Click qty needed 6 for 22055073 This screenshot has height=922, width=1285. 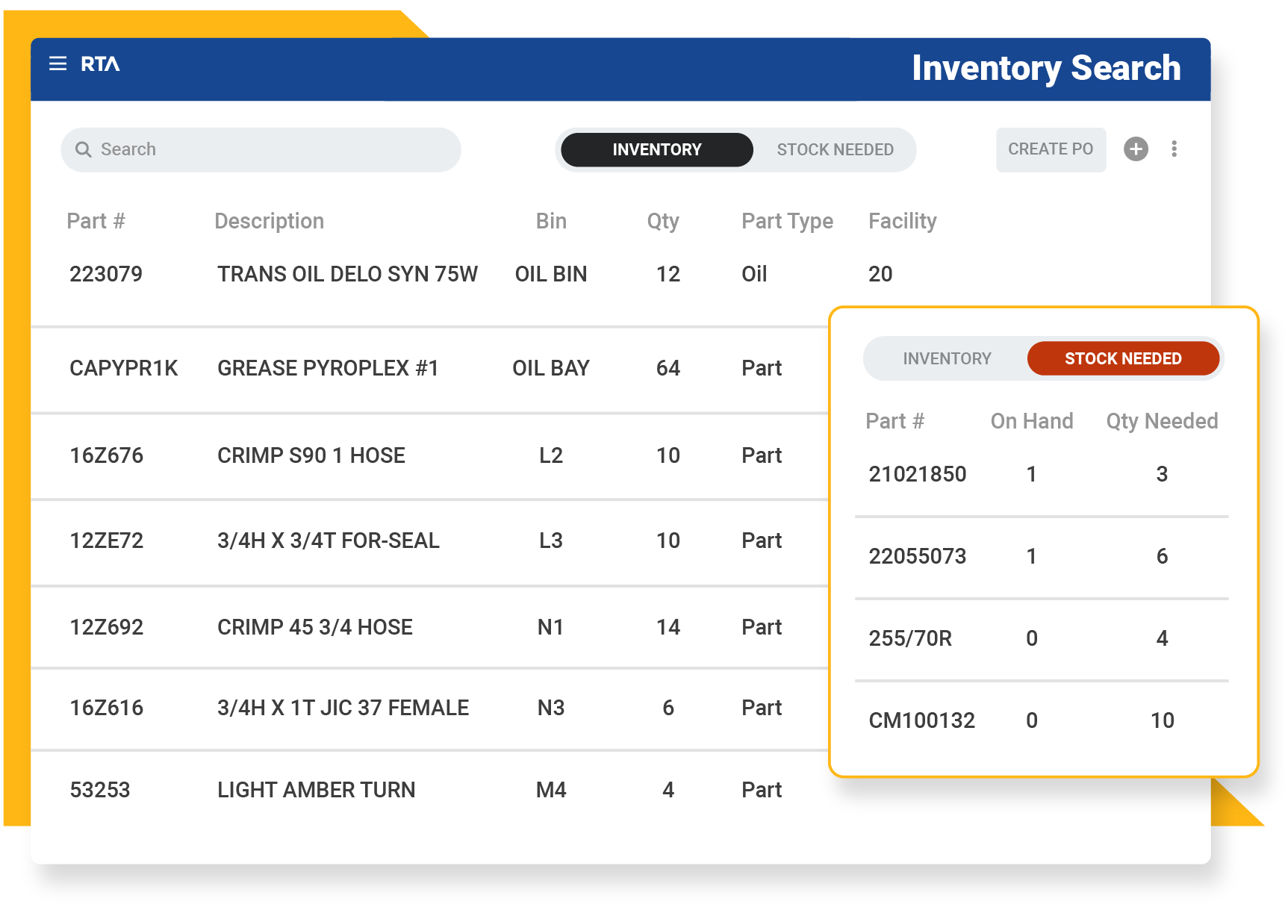coord(1162,556)
